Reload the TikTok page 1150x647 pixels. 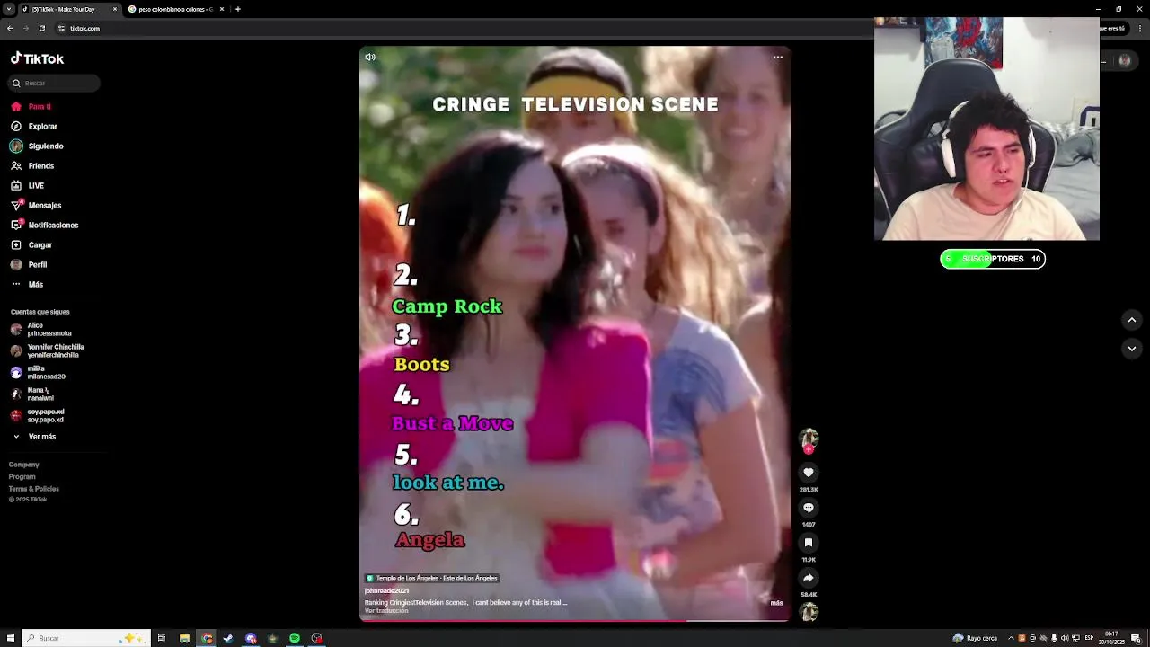click(41, 28)
